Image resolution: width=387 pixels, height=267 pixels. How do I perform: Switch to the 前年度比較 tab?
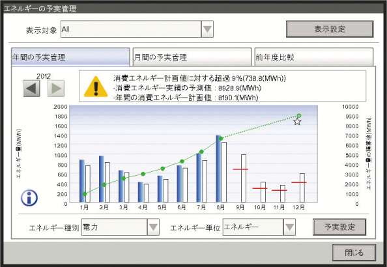tap(313, 57)
